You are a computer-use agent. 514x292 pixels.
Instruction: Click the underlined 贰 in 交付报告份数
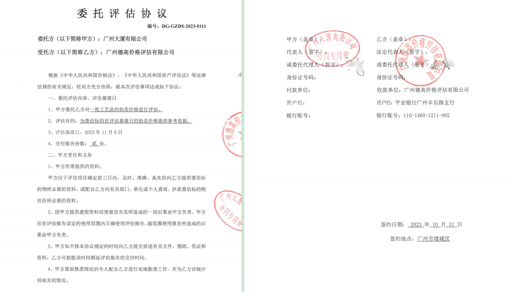click(x=94, y=144)
